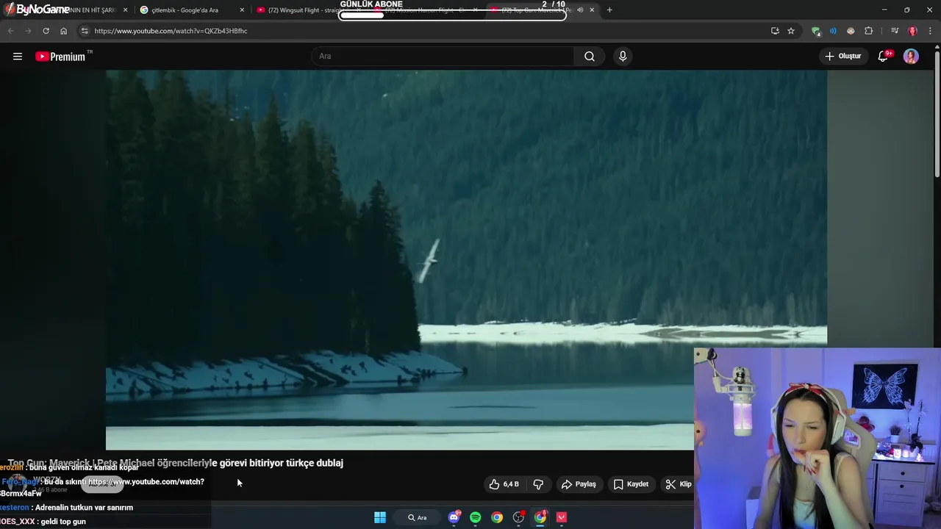This screenshot has height=529, width=941.
Task: Go to YouTube Premium home logo
Action: [60, 57]
